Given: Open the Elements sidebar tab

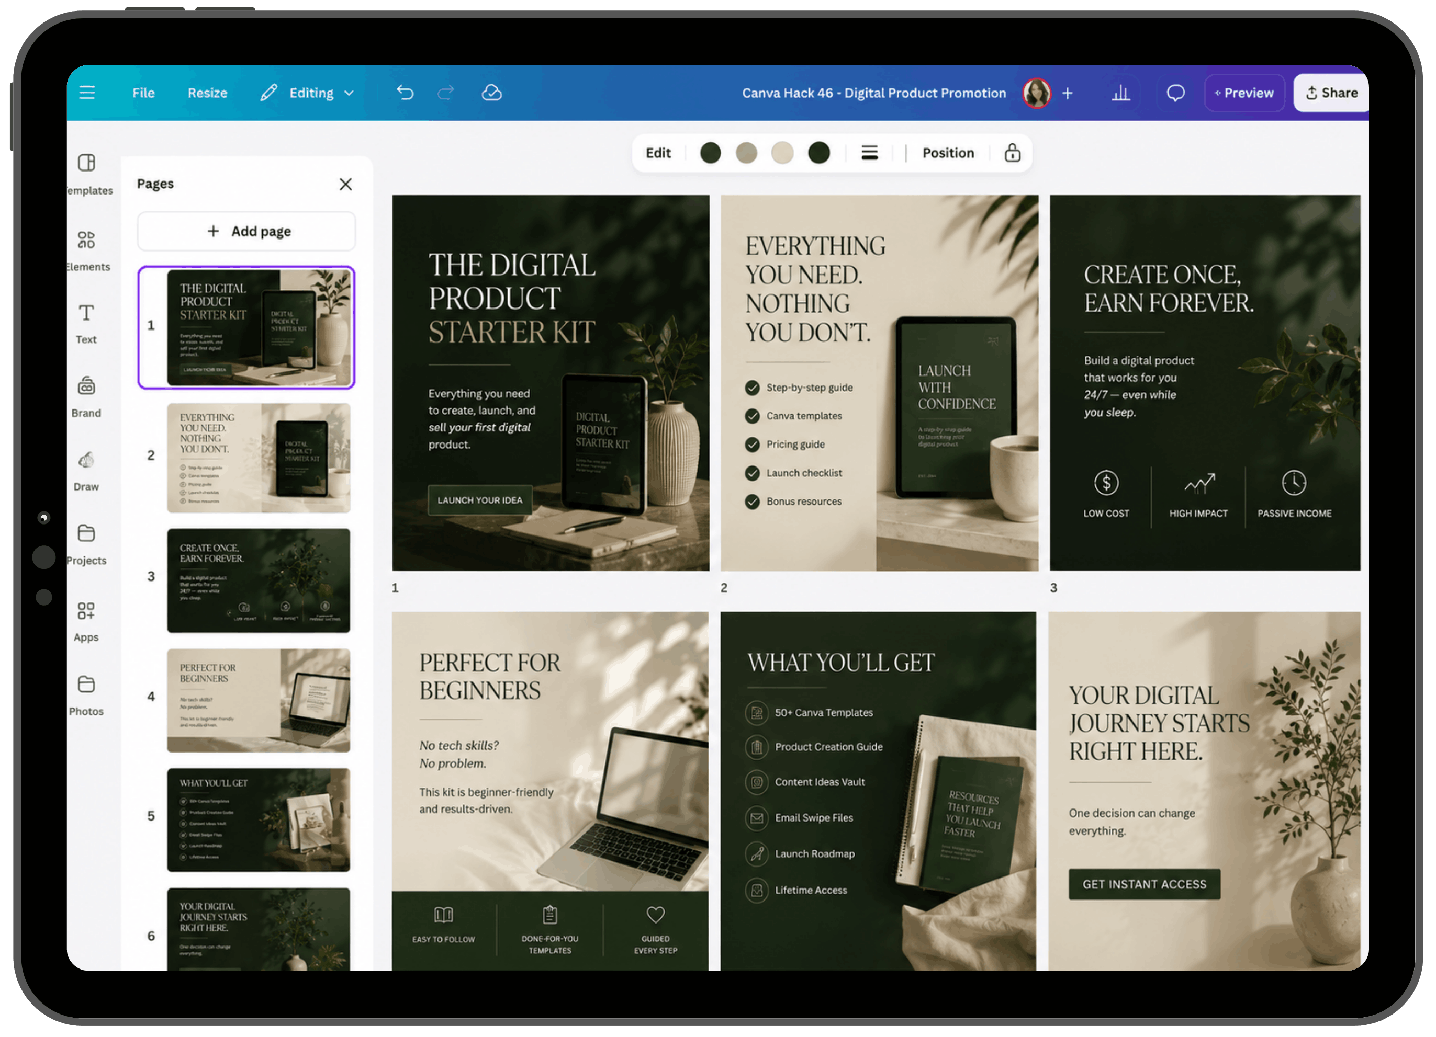Looking at the screenshot, I should pyautogui.click(x=87, y=251).
